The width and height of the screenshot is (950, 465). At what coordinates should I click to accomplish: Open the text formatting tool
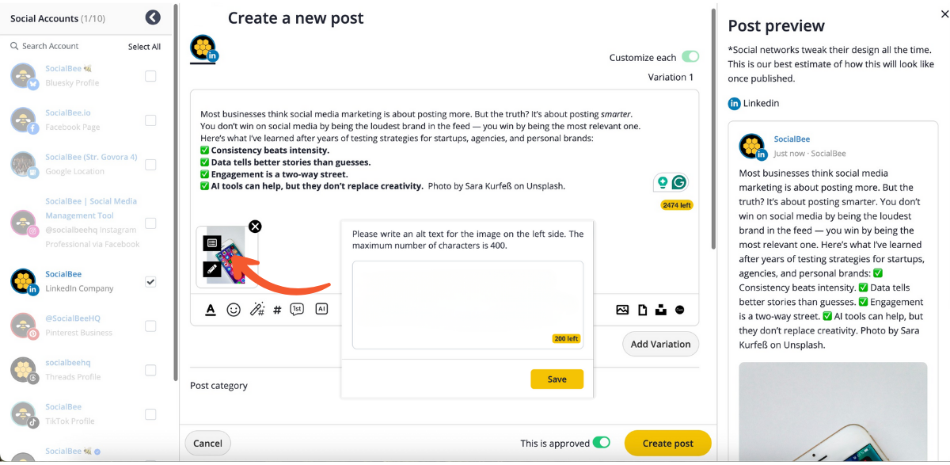[211, 310]
